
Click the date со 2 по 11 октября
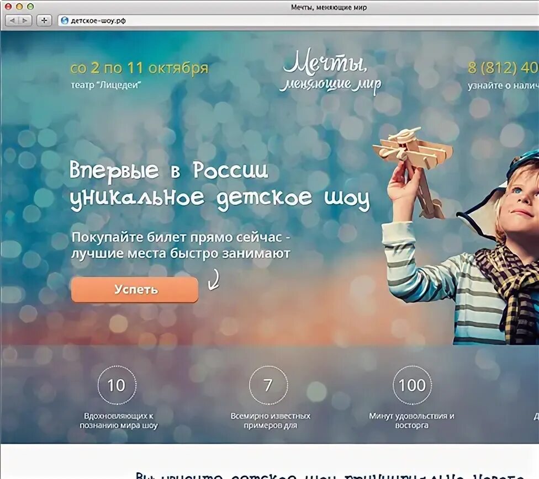click(139, 68)
